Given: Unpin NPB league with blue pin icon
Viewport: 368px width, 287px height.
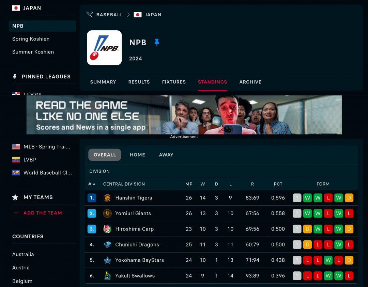Looking at the screenshot, I should click(157, 43).
